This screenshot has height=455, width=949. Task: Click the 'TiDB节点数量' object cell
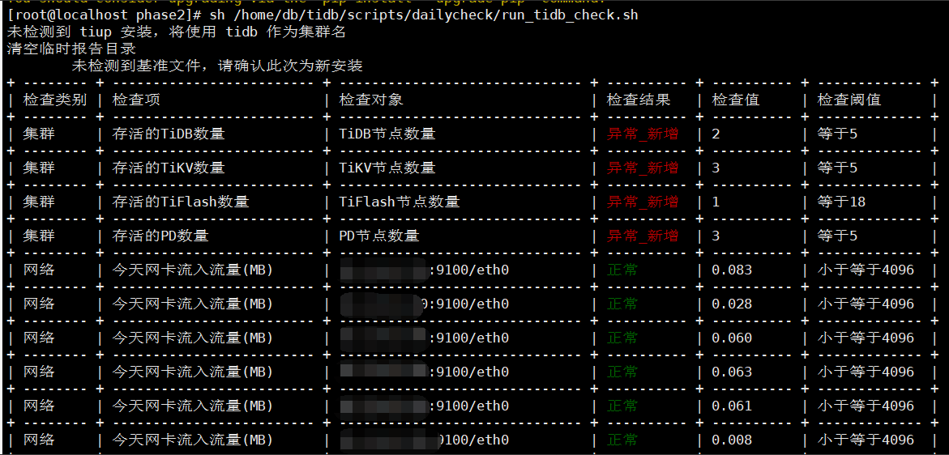[387, 134]
